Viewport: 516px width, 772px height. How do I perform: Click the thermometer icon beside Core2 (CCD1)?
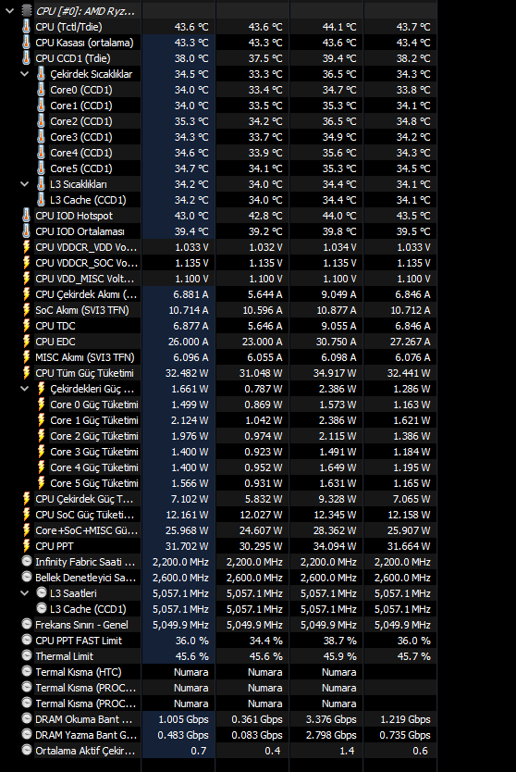(42, 121)
